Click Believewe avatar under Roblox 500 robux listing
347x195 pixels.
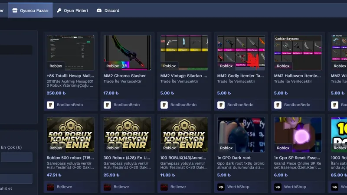coord(50,187)
